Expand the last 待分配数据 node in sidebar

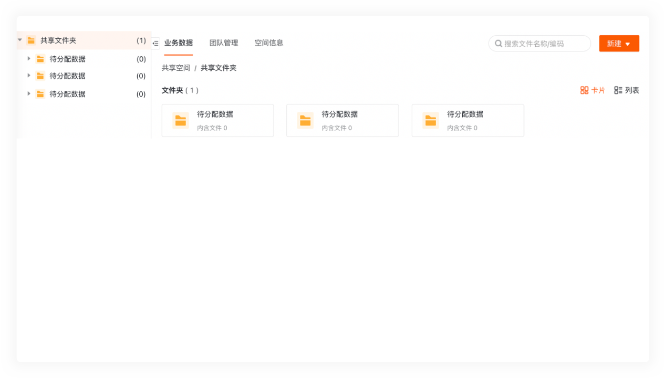tap(29, 93)
